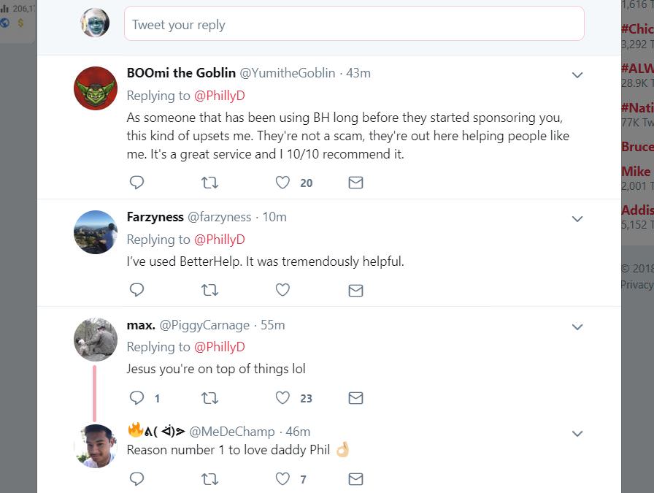This screenshot has height=493, width=654.
Task: Like max.'s tweet with 23 likes
Action: click(x=282, y=397)
